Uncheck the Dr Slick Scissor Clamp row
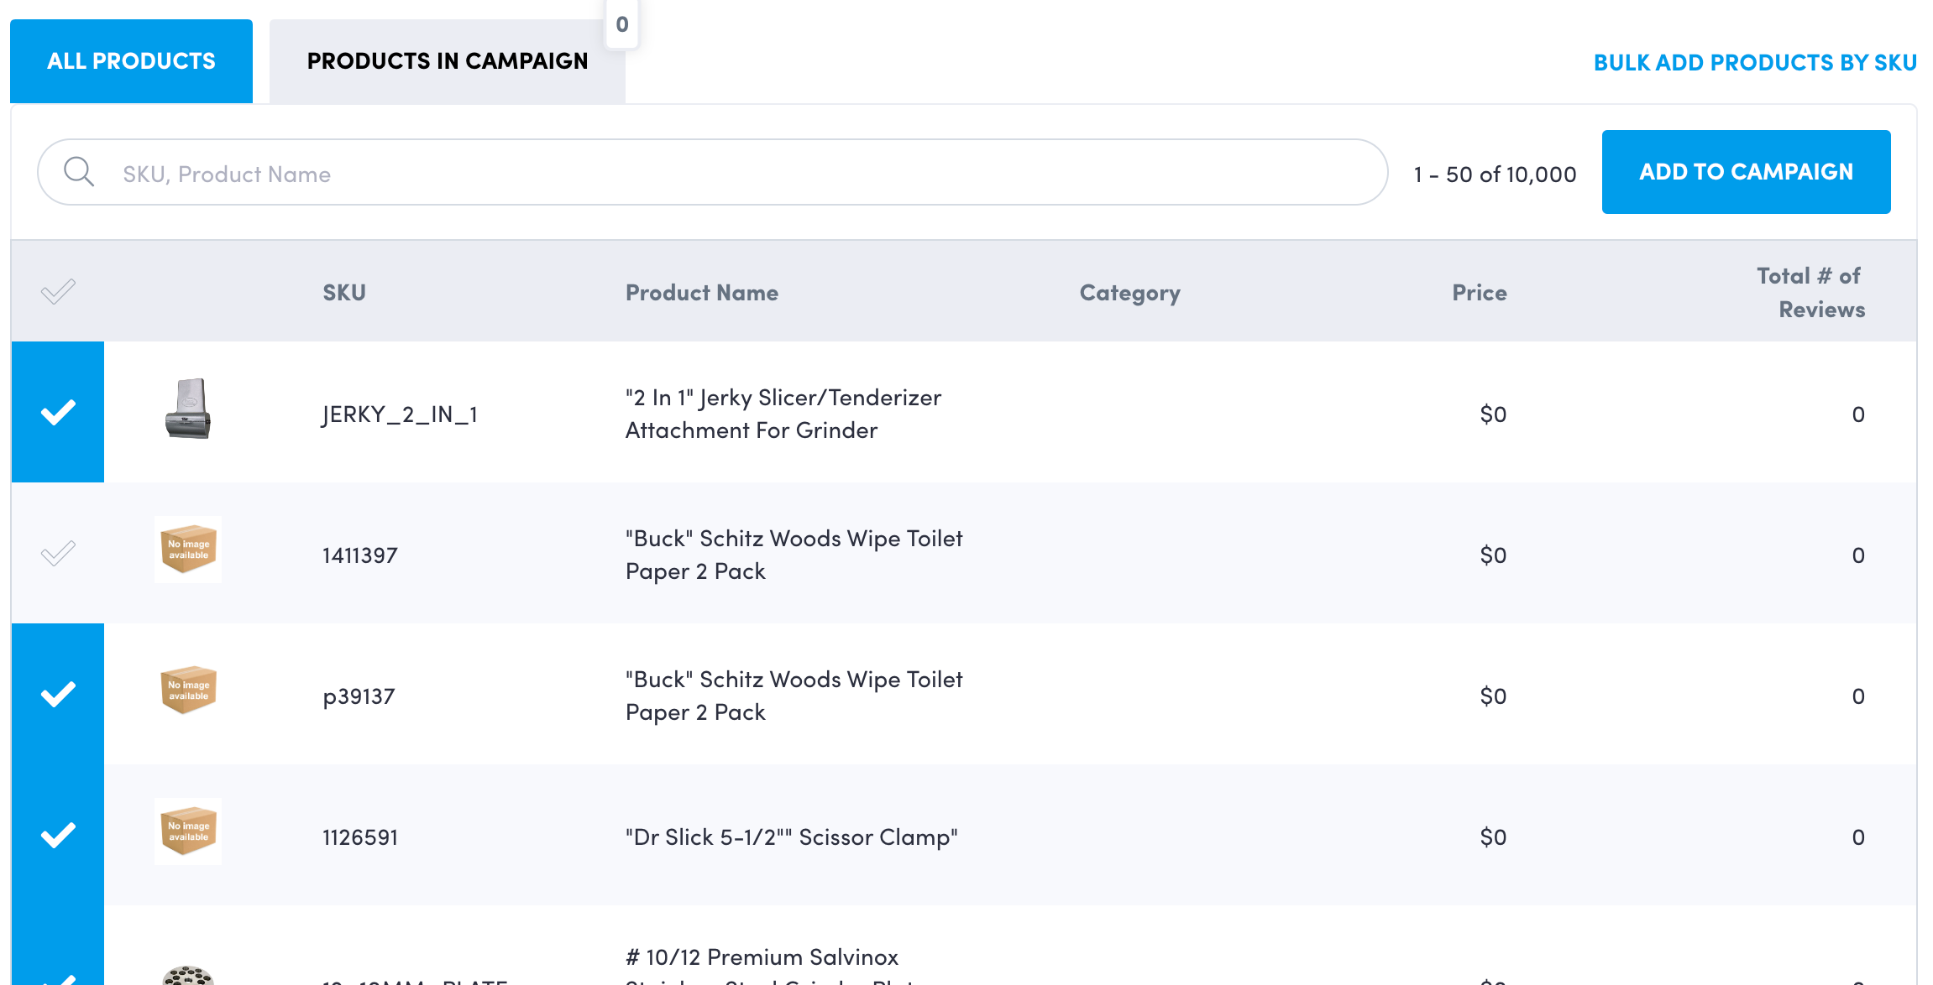 tap(58, 835)
